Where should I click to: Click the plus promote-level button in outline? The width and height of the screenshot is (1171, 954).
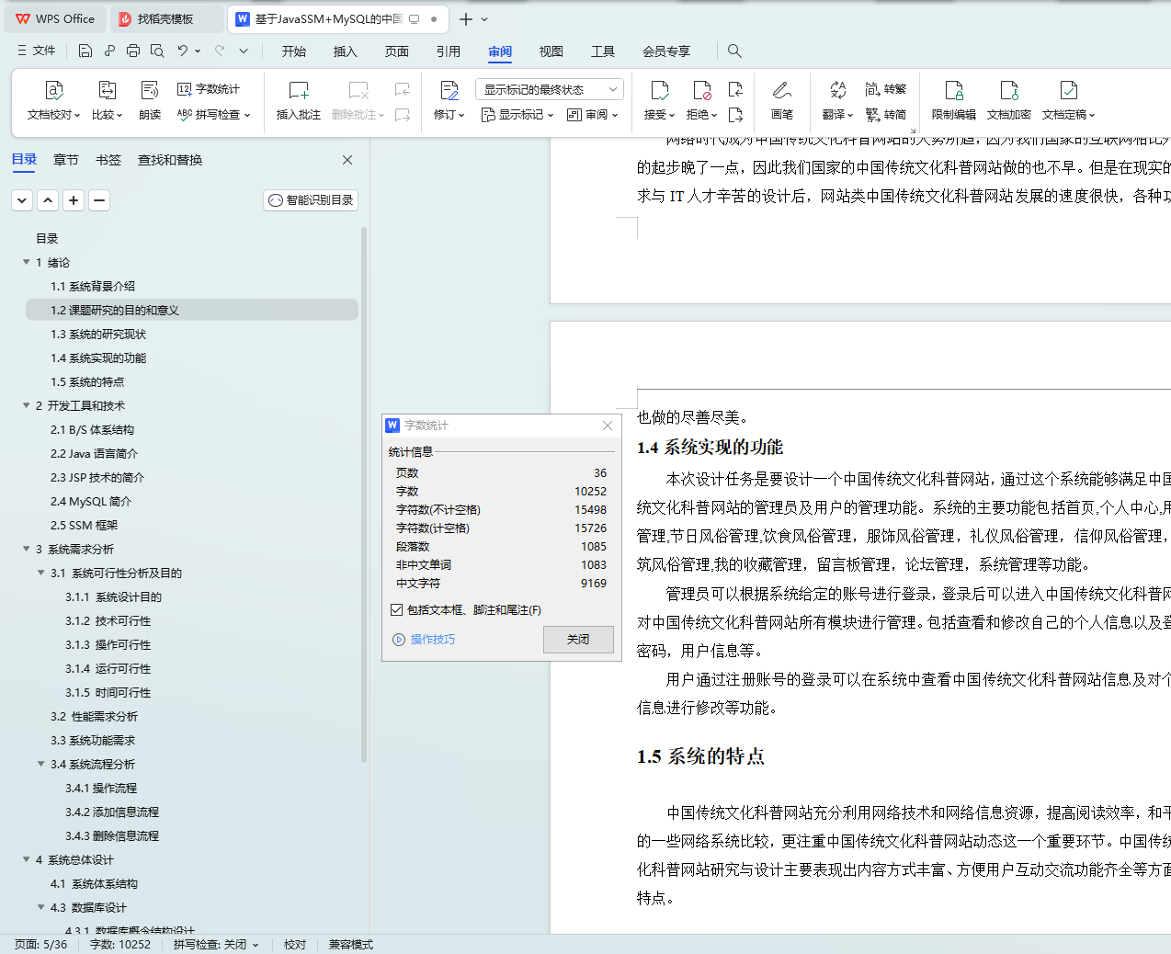point(74,200)
